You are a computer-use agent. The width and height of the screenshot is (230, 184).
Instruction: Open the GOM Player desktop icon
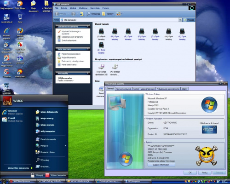coord(20,5)
